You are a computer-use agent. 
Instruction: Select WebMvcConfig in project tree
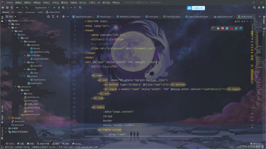click(x=40, y=52)
